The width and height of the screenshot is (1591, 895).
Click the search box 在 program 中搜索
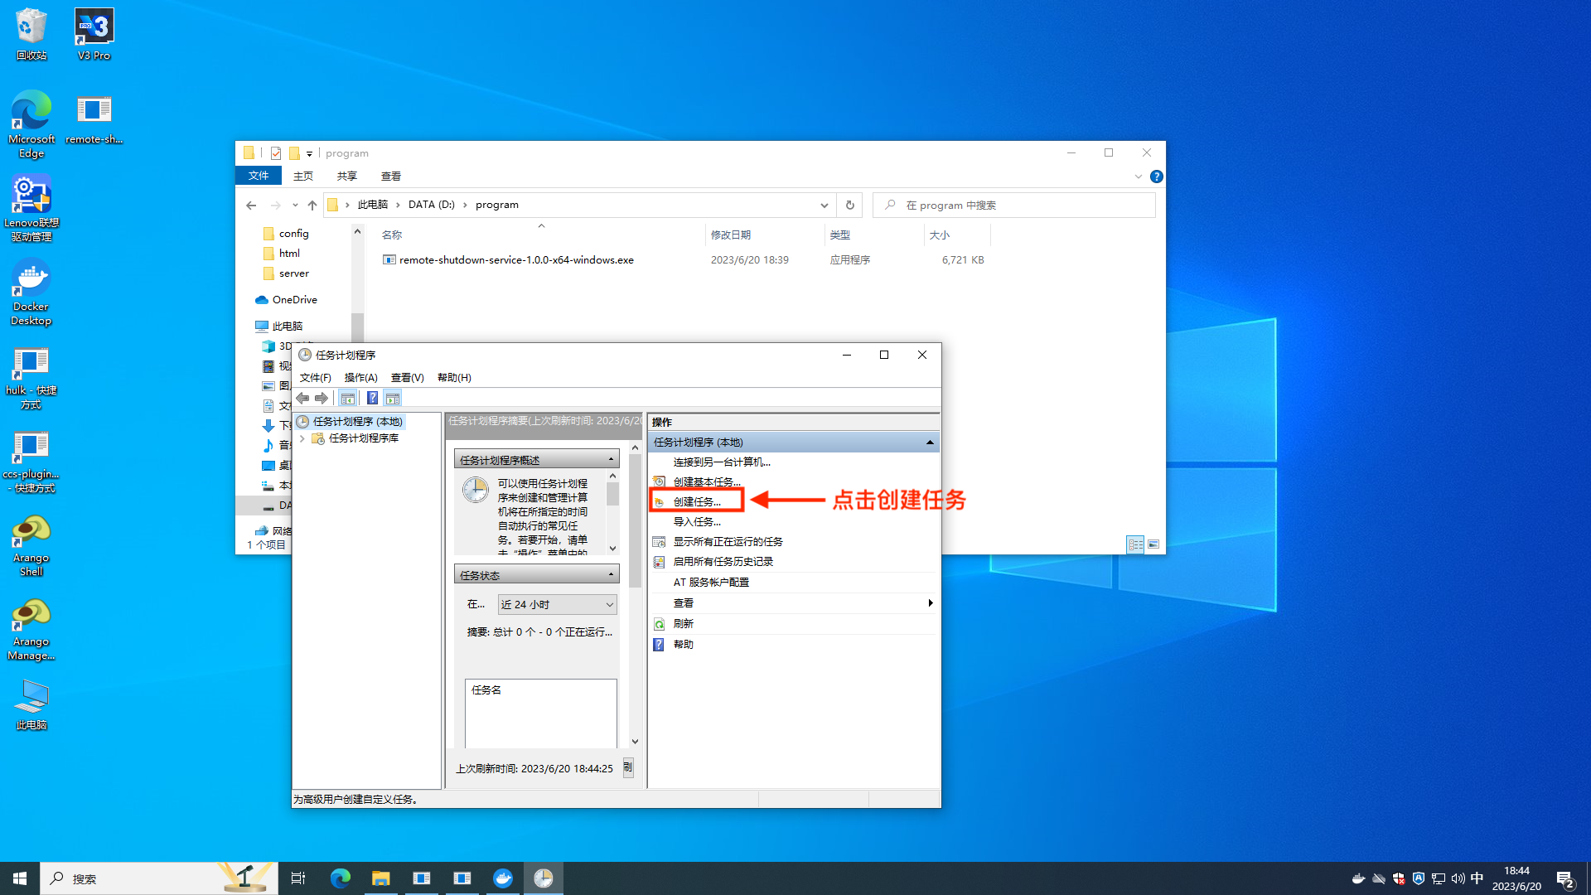pos(1014,206)
